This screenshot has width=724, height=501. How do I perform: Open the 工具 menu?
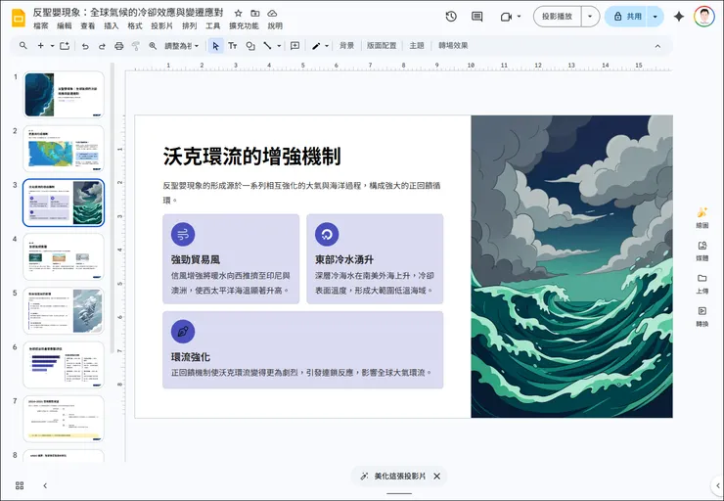[213, 25]
